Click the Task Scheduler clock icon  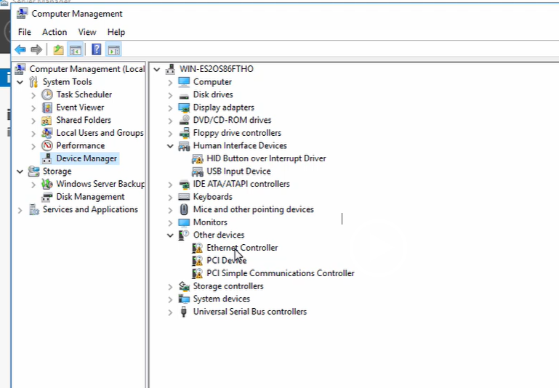47,94
